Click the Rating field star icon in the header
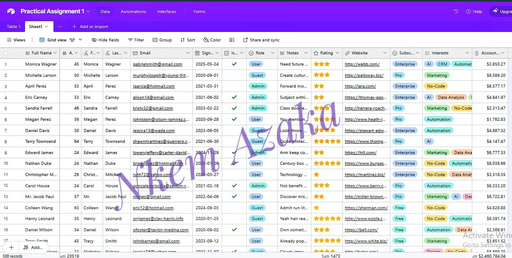The image size is (512, 258). (316, 53)
